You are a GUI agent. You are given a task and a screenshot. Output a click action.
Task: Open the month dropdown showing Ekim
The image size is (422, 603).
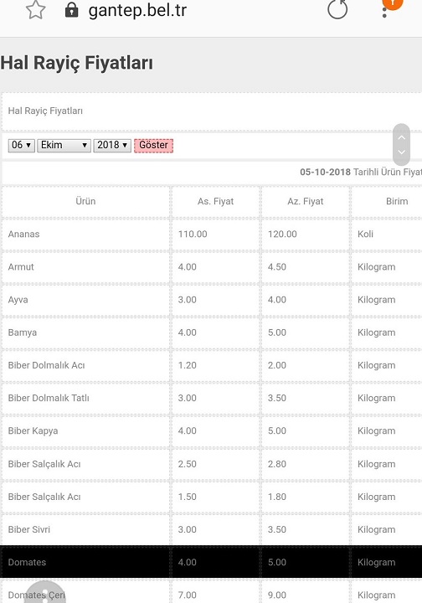pos(64,146)
